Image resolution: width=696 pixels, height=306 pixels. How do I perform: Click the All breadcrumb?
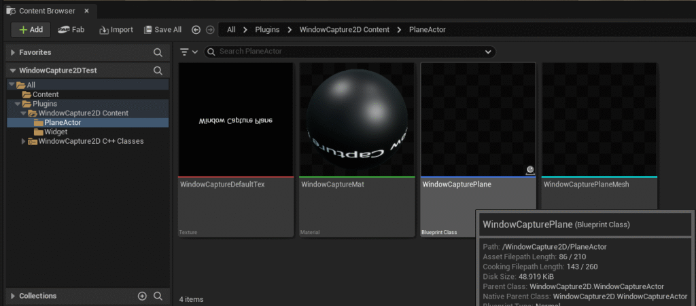tap(231, 30)
